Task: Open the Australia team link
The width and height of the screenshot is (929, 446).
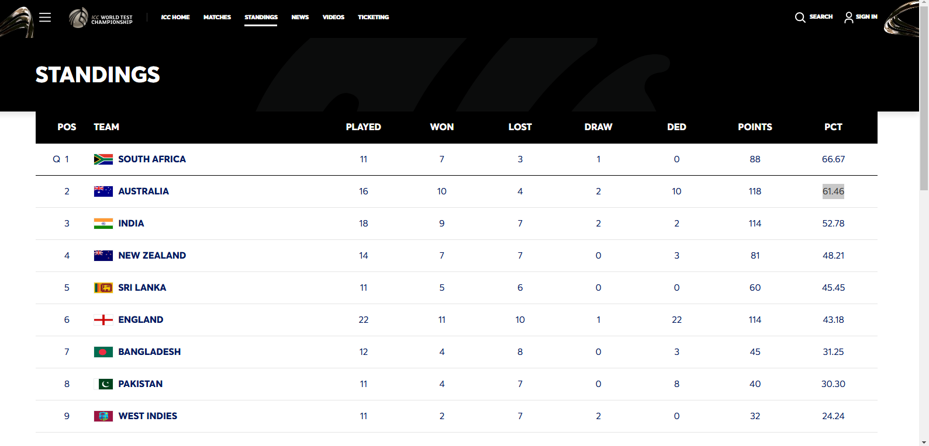Action: click(143, 191)
